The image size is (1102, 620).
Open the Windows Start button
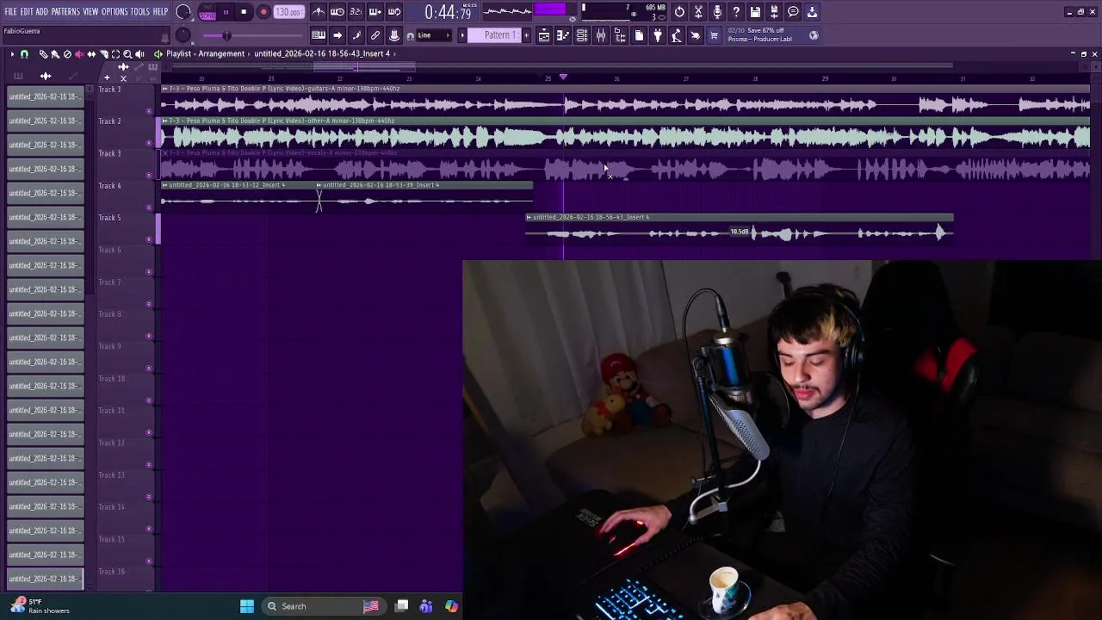coord(247,606)
